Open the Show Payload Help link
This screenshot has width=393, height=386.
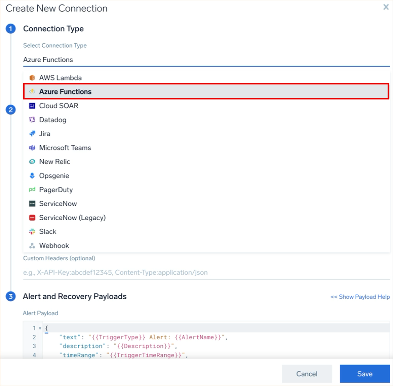(360, 297)
